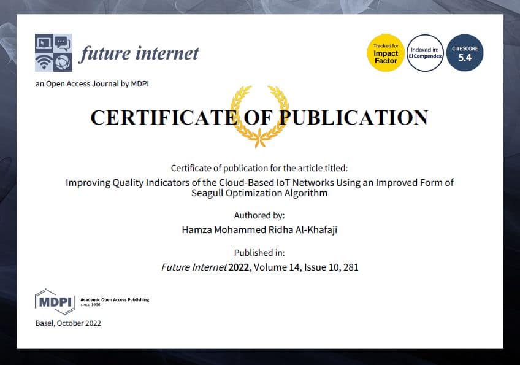Viewport: 520px width, 365px height.
Task: Click the CiteScore 5.4 badge
Action: [465, 53]
